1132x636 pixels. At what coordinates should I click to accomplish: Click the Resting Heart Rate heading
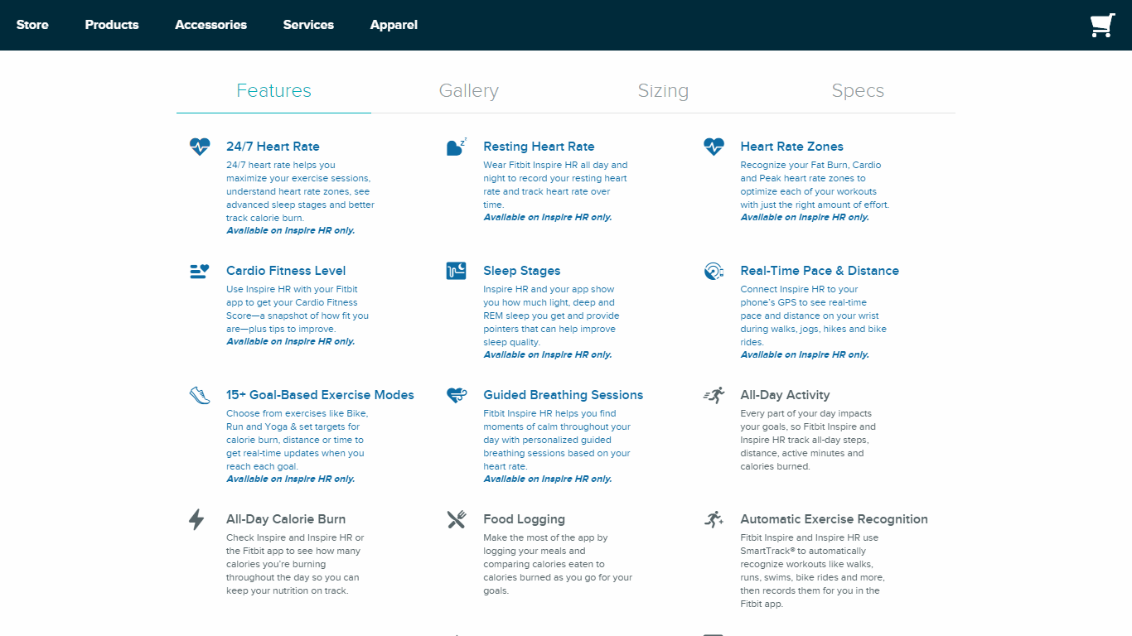coord(539,147)
